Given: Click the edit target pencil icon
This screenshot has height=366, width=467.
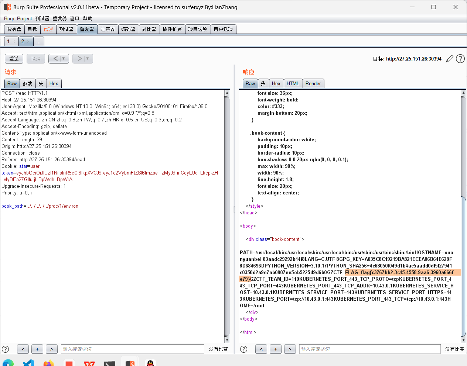Looking at the screenshot, I should [x=450, y=59].
